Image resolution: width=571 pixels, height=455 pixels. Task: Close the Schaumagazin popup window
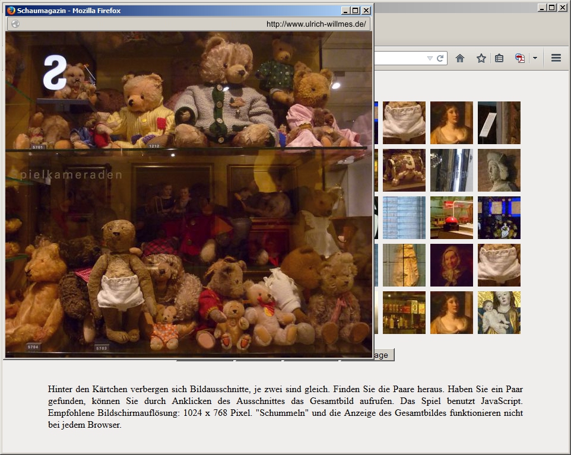[x=366, y=10]
